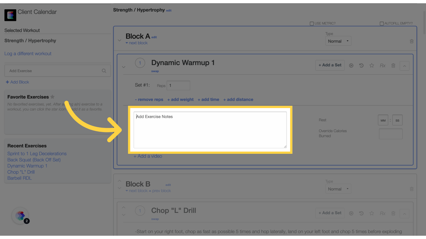
Task: Open Log a different workout
Action: (x=28, y=54)
